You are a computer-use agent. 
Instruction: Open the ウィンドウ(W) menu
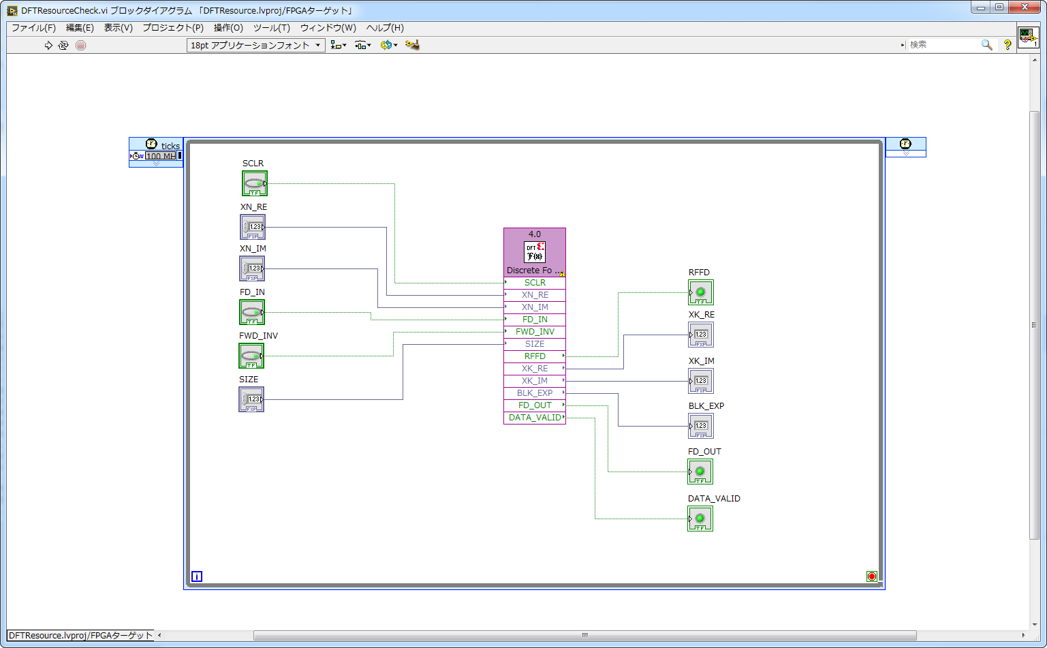pos(328,28)
